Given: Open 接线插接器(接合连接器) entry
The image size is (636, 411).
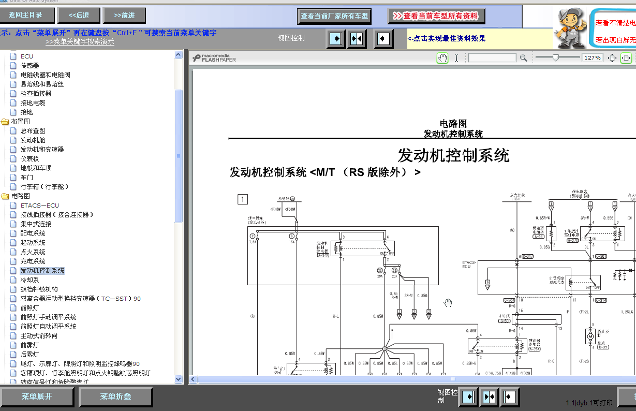Looking at the screenshot, I should tap(57, 215).
